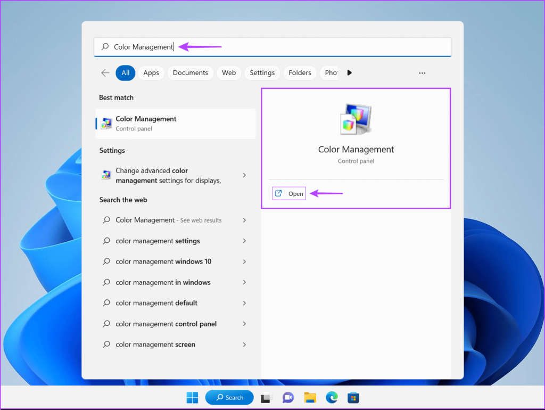The image size is (545, 410).
Task: Open the Start menu from the taskbar
Action: click(192, 397)
